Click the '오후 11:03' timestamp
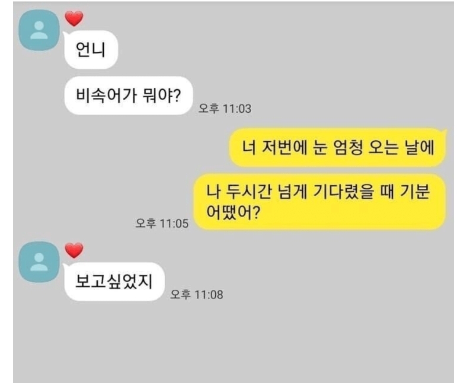Image resolution: width=467 pixels, height=384 pixels. tap(225, 108)
